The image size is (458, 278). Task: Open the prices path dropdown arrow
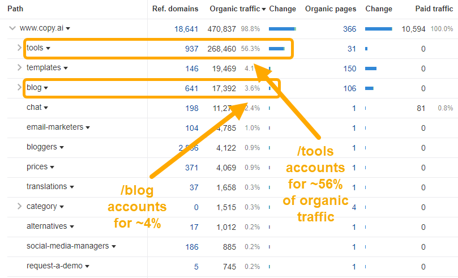pyautogui.click(x=52, y=167)
